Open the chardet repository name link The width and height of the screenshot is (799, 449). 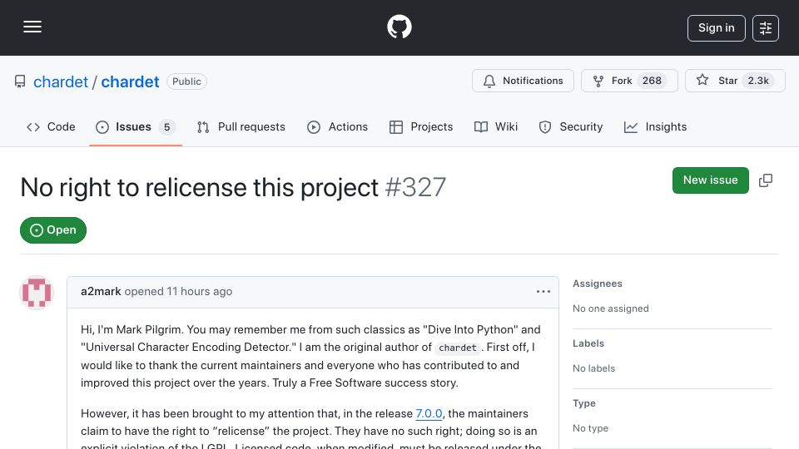130,81
